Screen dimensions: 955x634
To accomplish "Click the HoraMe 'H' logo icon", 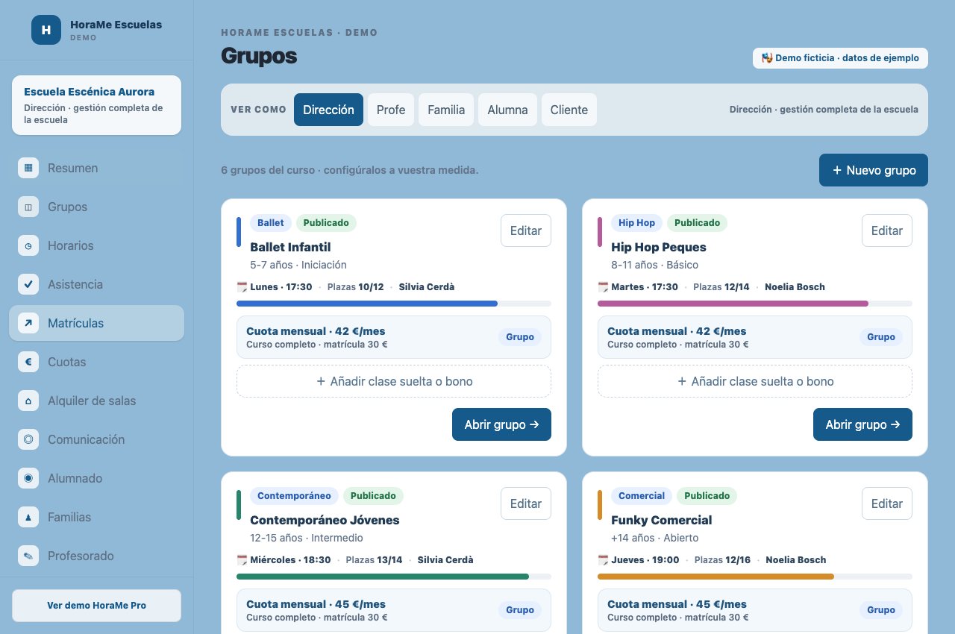I will click(46, 30).
